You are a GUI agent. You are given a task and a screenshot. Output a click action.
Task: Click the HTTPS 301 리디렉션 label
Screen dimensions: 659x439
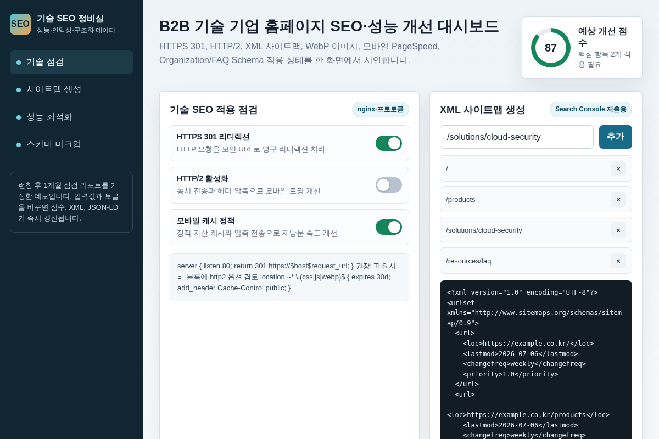pos(213,137)
